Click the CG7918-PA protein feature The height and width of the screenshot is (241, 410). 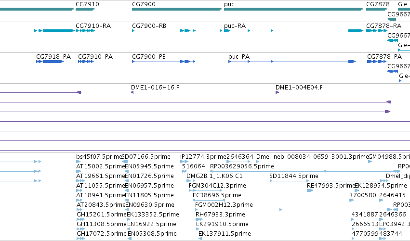[x=50, y=62]
